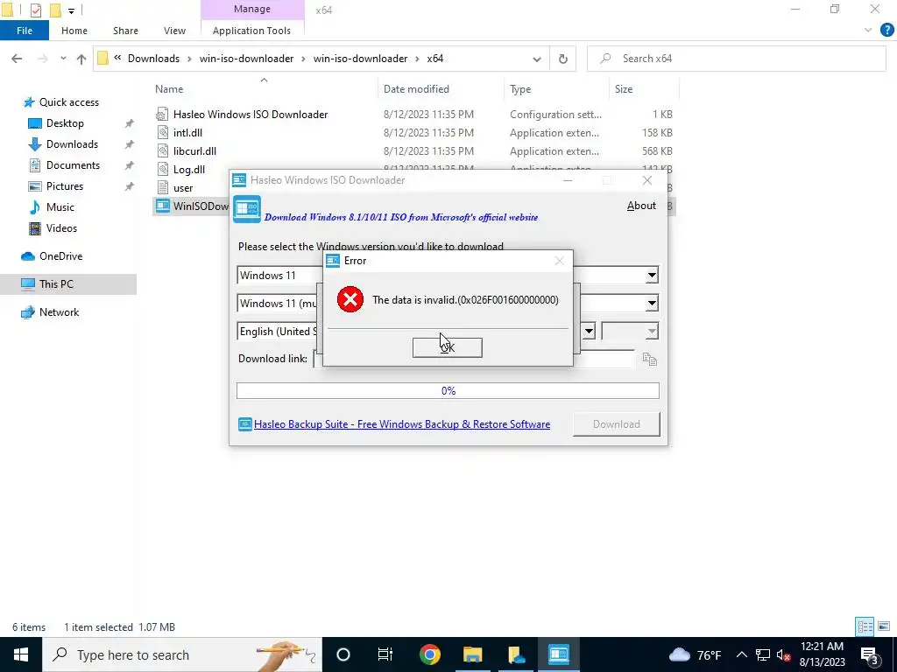Image resolution: width=897 pixels, height=672 pixels.
Task: Switch to the View ribbon tab
Action: [x=174, y=31]
